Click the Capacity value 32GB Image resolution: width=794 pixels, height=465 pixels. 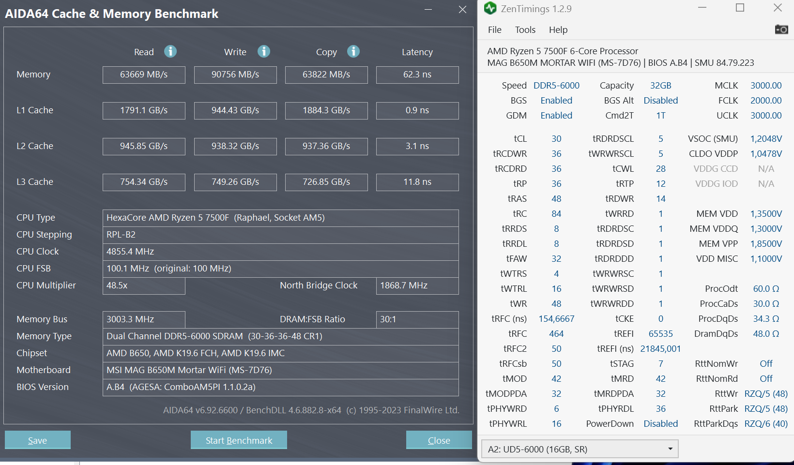(661, 86)
